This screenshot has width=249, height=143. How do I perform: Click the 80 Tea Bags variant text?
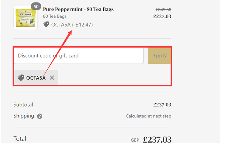54,16
